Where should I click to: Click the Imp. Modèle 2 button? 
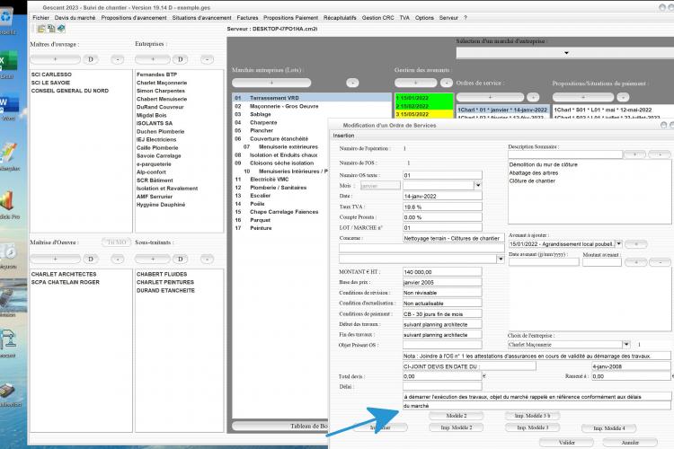(x=456, y=427)
